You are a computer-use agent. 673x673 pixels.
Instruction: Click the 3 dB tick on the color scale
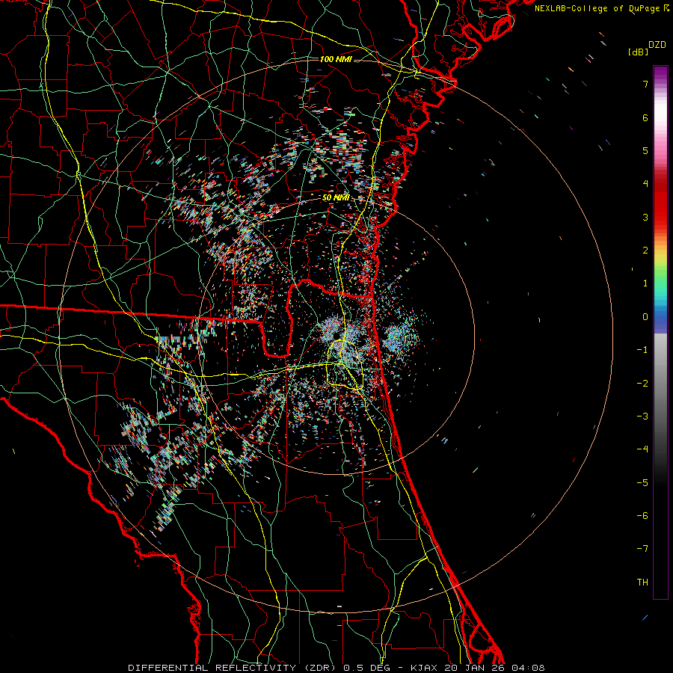click(x=645, y=217)
